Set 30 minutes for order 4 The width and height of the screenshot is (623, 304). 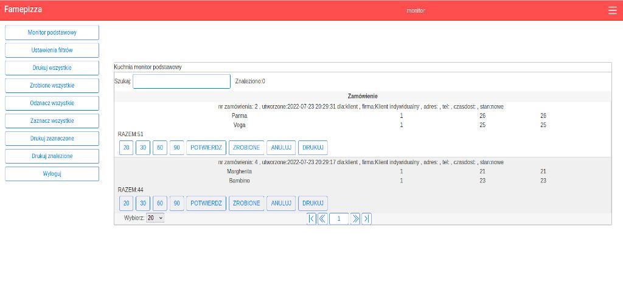143,203
